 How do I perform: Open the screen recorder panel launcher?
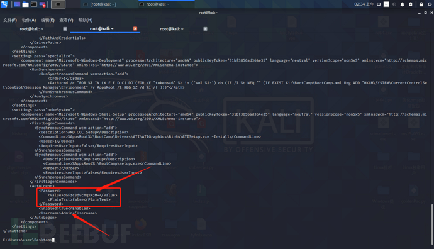(x=42, y=4)
